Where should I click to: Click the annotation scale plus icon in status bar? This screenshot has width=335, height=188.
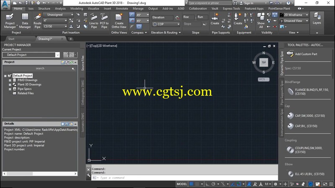coord(285,184)
